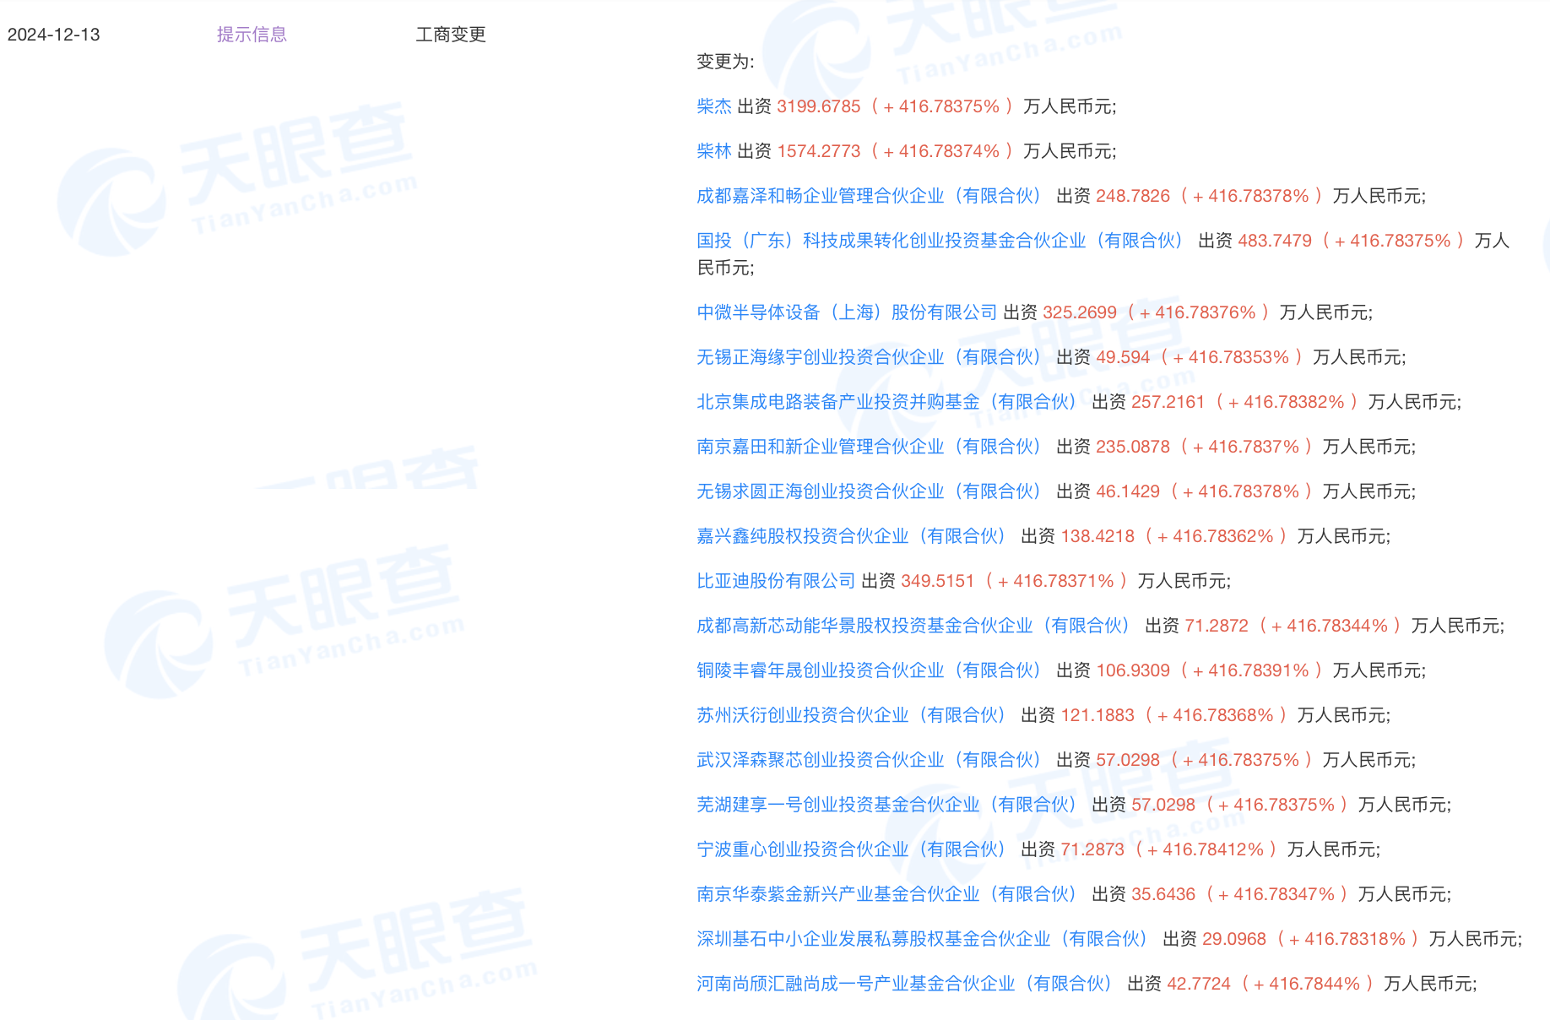Image resolution: width=1550 pixels, height=1020 pixels.
Task: Select the amount 71.2873 for 宁波重心
Action: click(1092, 849)
